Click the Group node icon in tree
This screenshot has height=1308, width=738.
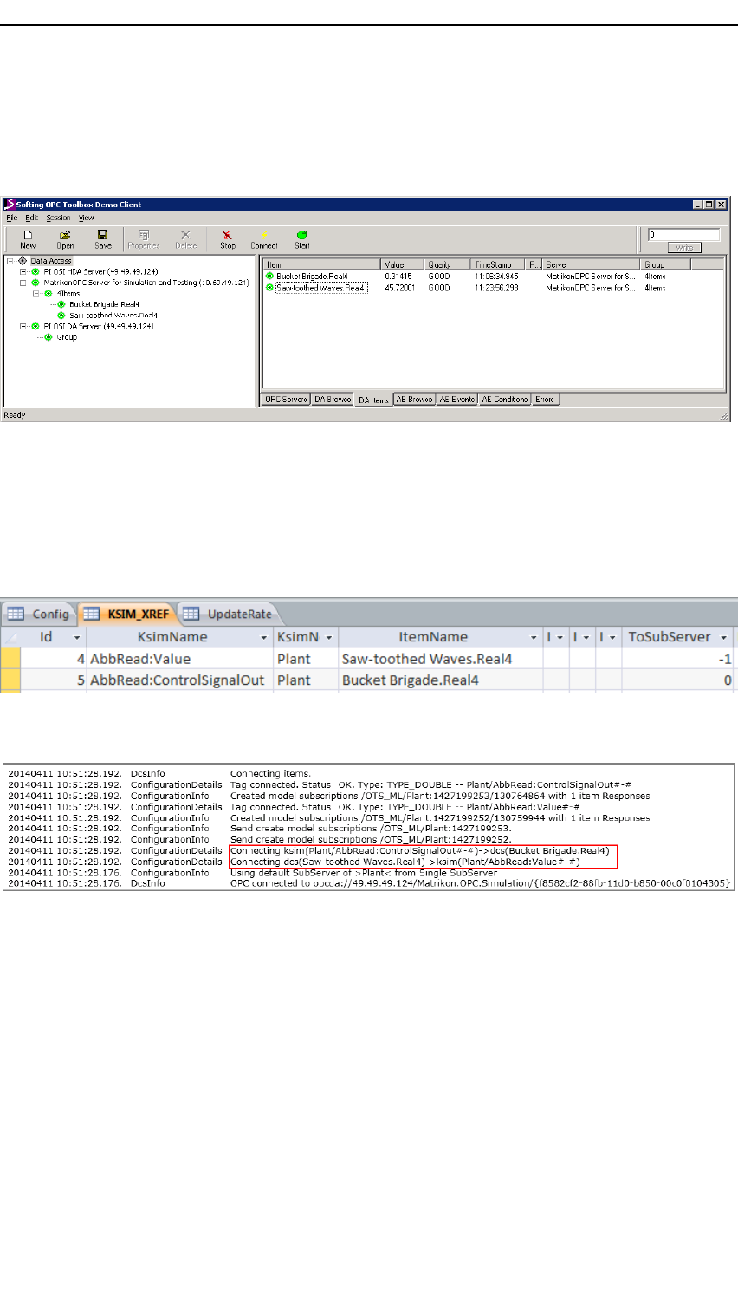click(49, 337)
